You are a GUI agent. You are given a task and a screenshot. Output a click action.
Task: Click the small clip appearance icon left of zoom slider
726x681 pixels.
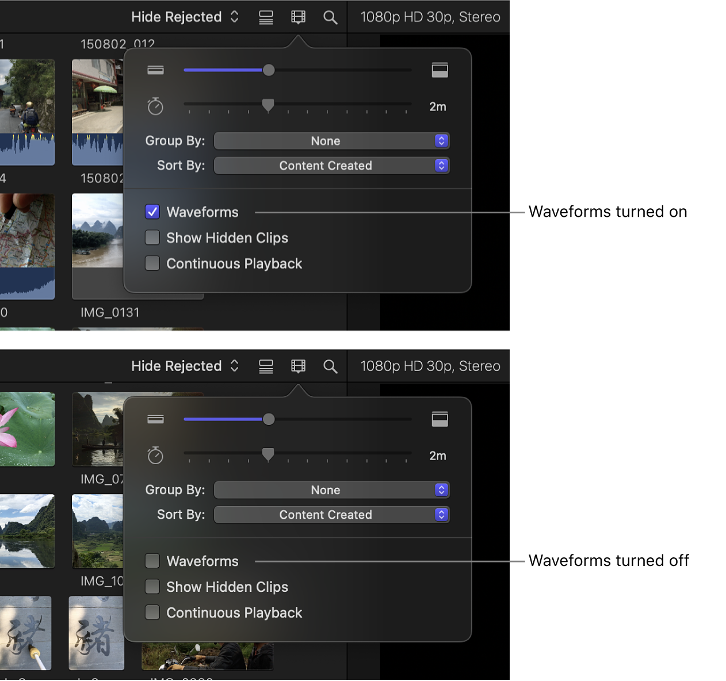coord(155,70)
